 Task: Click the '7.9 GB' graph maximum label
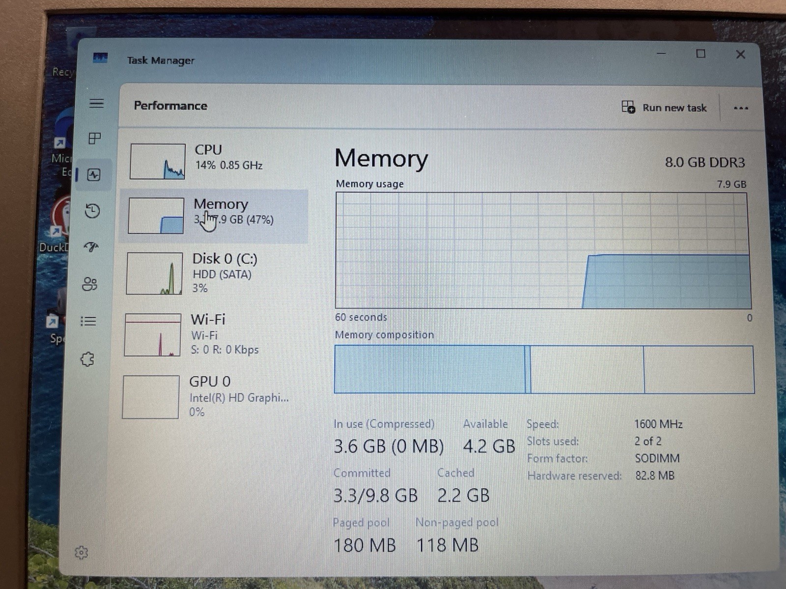pyautogui.click(x=731, y=184)
